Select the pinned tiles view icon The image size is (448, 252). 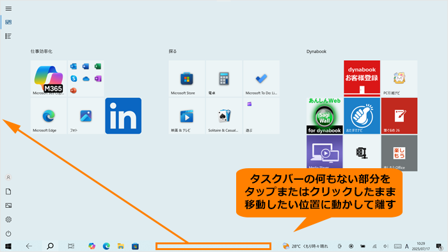(x=8, y=22)
